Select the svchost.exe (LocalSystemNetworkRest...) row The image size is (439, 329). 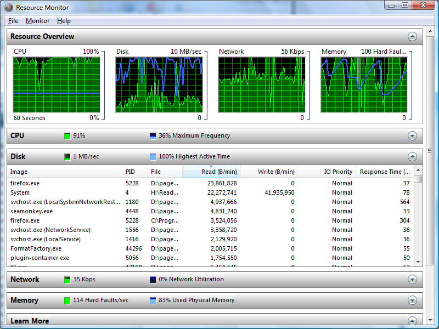click(210, 202)
